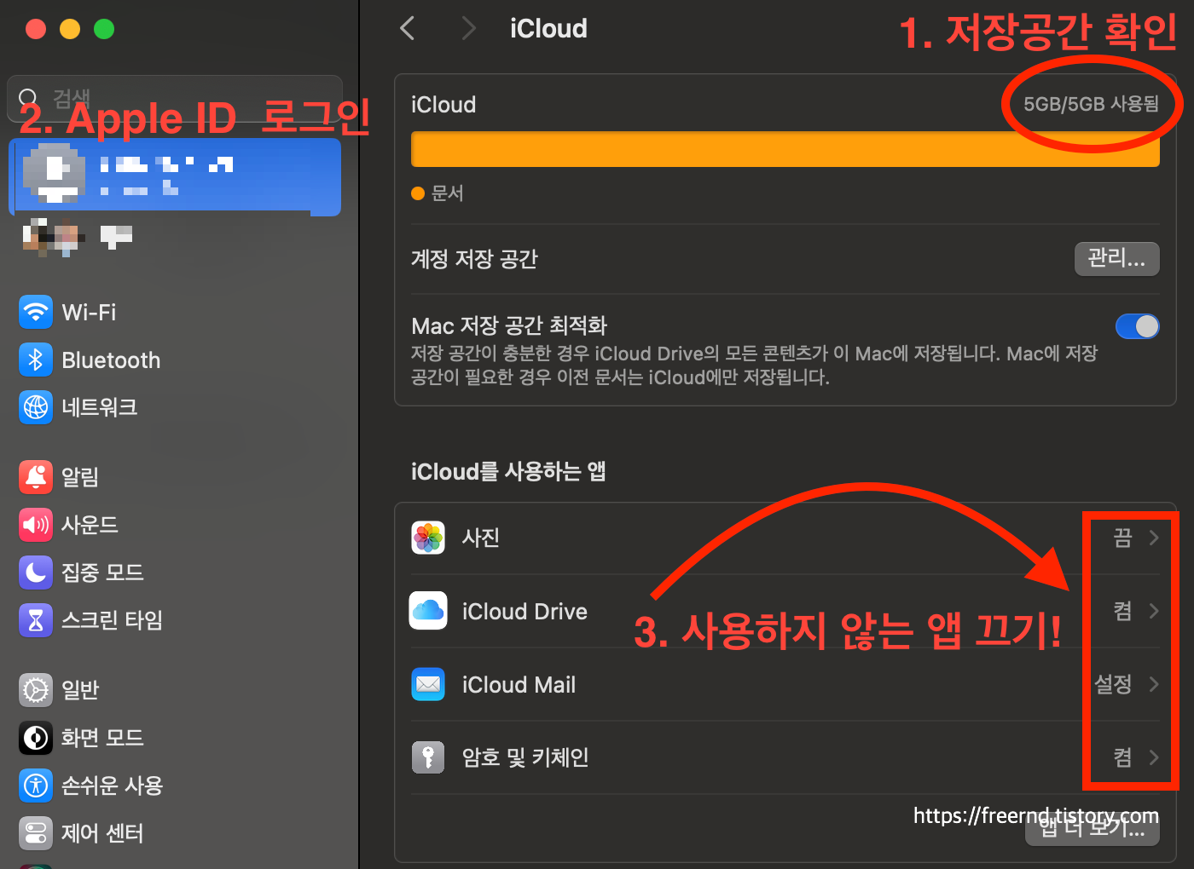This screenshot has height=869, width=1194.
Task: Expand iCloud Drive row chevron
Action: click(1154, 611)
